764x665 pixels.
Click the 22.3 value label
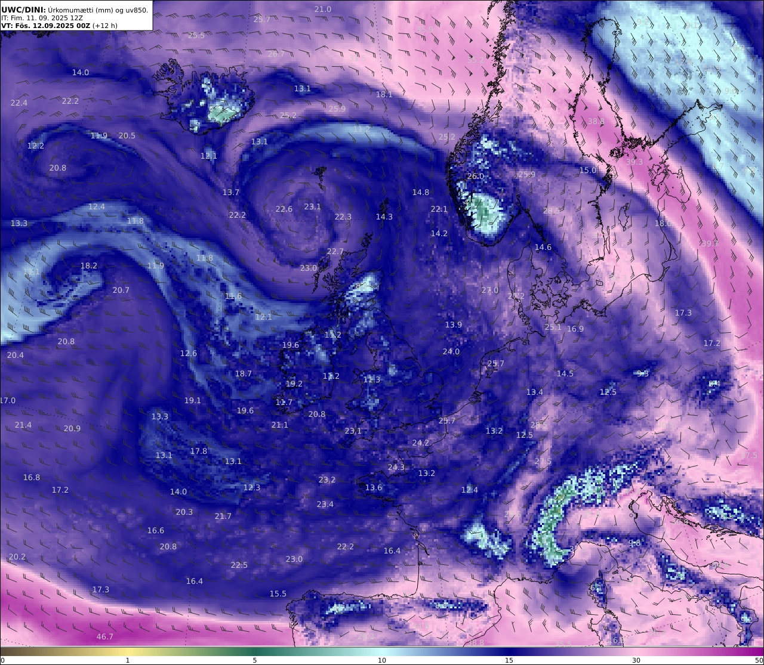coord(343,216)
